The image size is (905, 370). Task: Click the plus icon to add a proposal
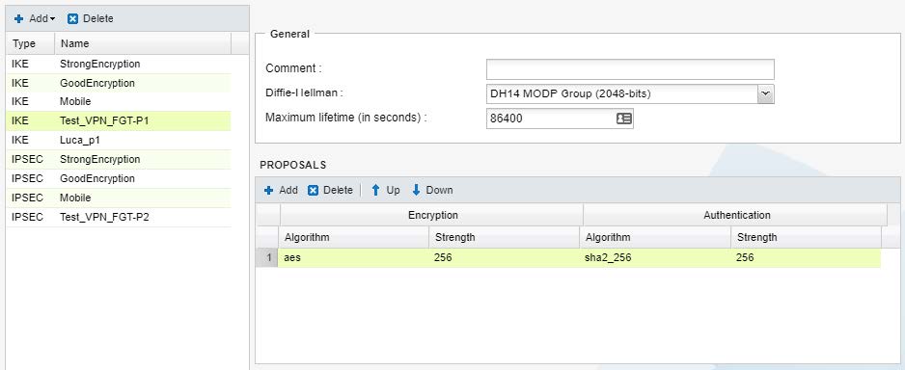point(268,190)
